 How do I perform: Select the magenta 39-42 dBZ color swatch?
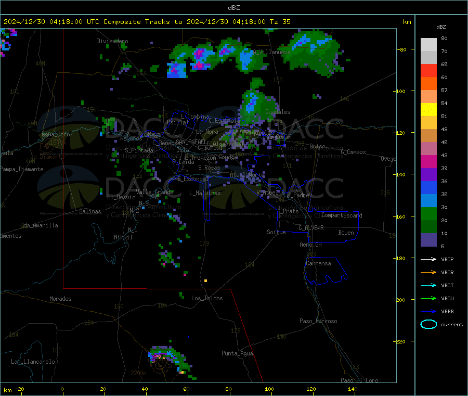428,161
